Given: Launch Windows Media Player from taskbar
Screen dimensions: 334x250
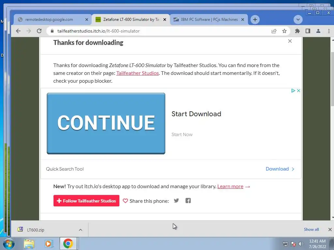Looking at the screenshot, I should click(49, 244).
